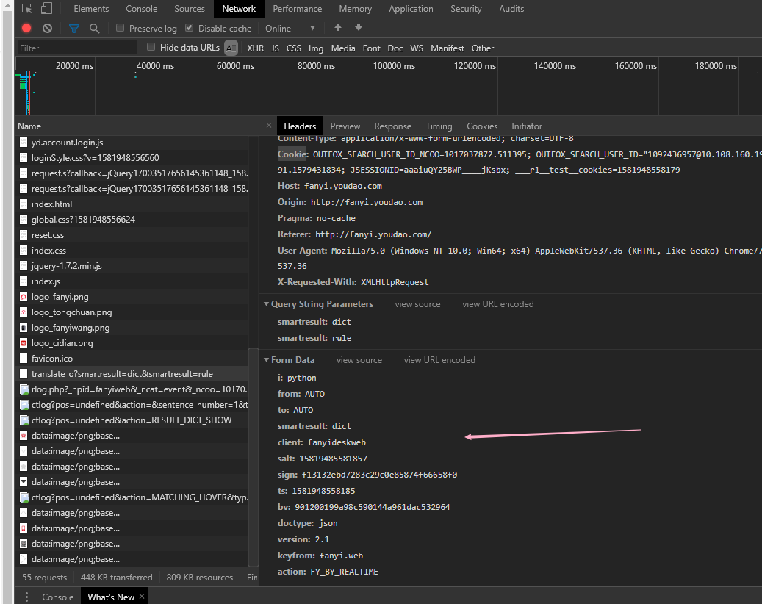Select the translate_o?smartresult request row
This screenshot has width=762, height=604.
pos(132,374)
